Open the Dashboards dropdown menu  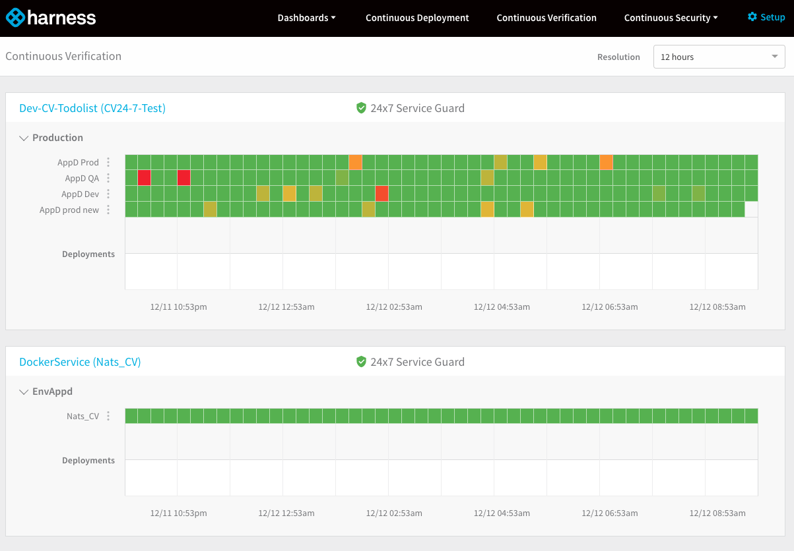[x=306, y=18]
